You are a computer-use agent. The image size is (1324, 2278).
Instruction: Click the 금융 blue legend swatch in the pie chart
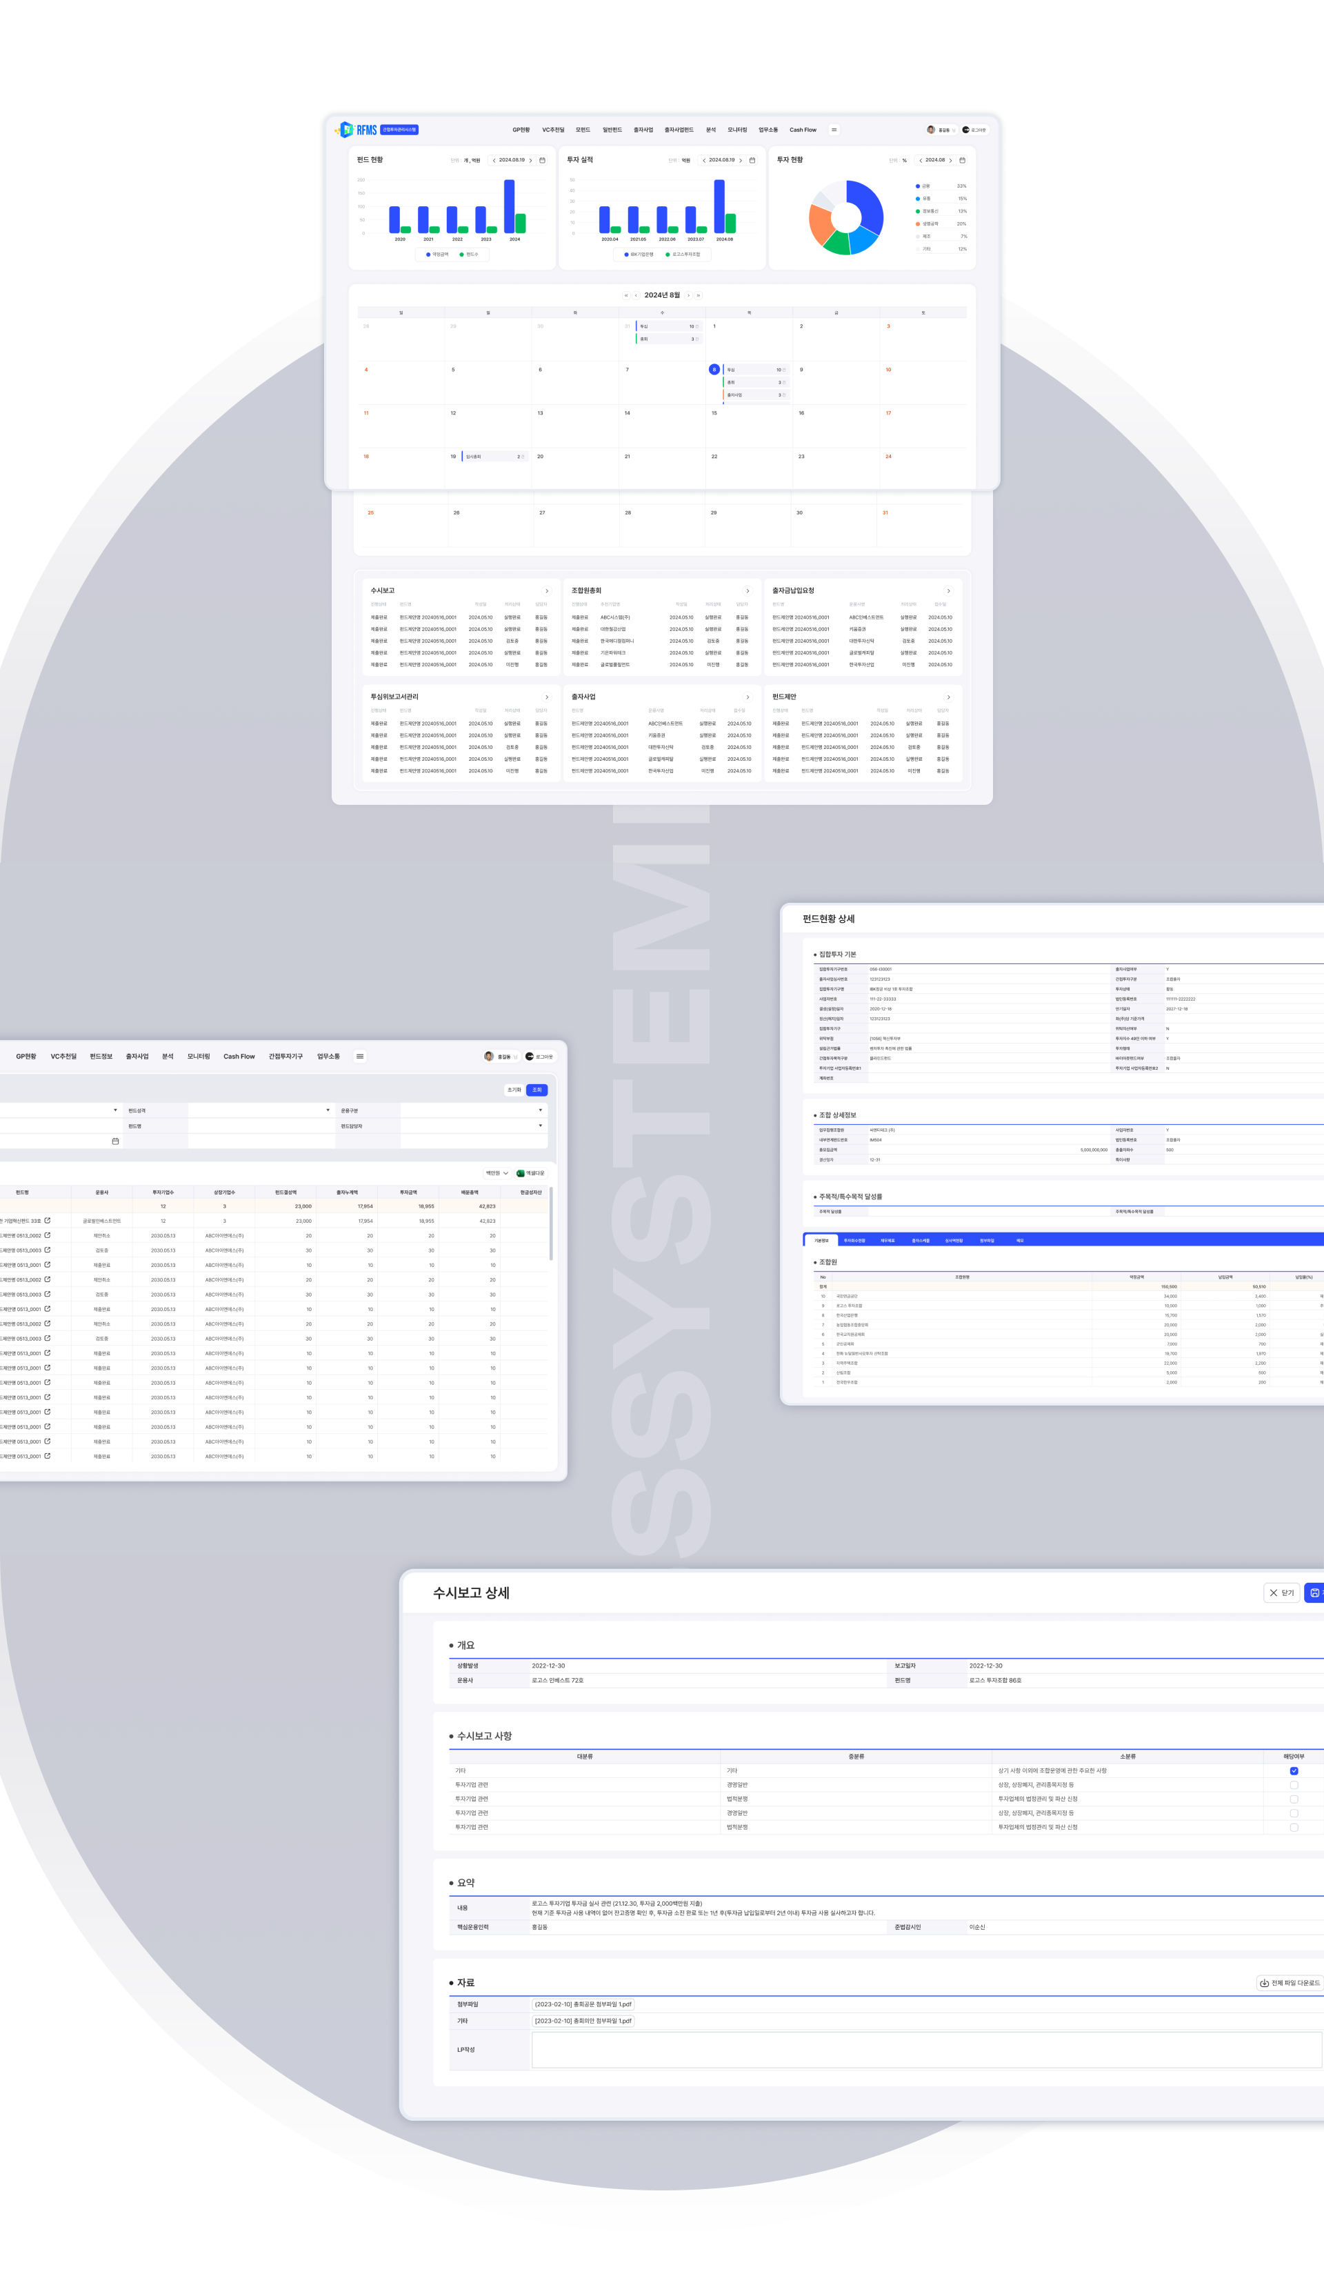point(917,186)
